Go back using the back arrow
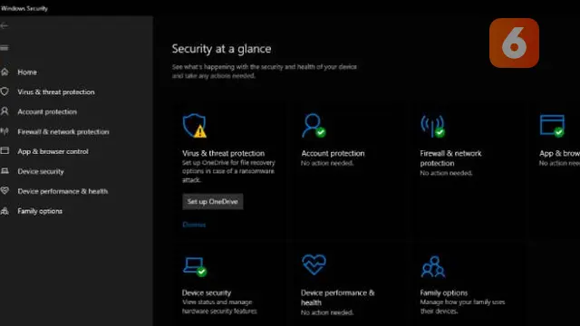Image resolution: width=580 pixels, height=326 pixels. [x=4, y=25]
